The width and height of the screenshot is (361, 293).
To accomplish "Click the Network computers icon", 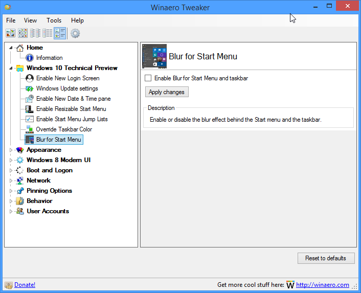I will pos(20,181).
